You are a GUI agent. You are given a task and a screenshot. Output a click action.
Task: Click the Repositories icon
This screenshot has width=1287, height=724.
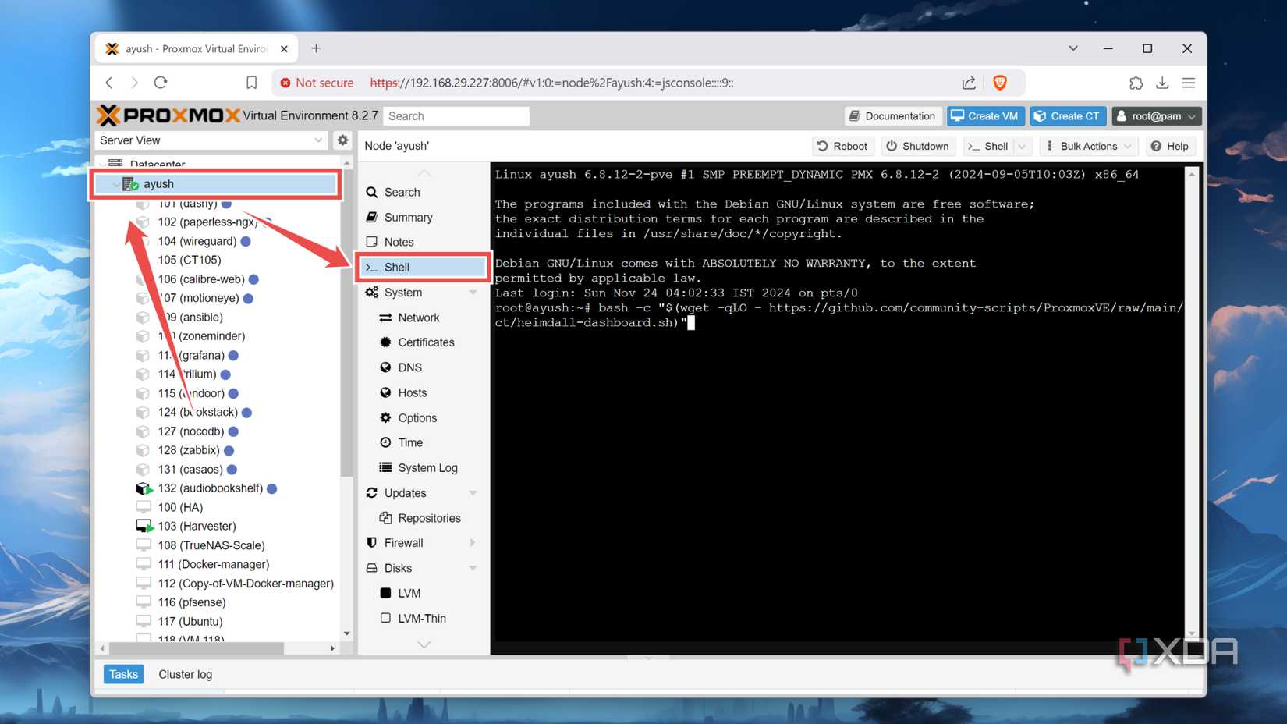(385, 517)
